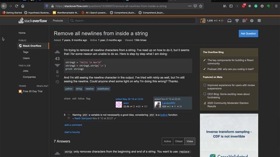This screenshot has width=280, height=157.
Task: Click the Stack Overflow logo
Action: [x=33, y=20]
